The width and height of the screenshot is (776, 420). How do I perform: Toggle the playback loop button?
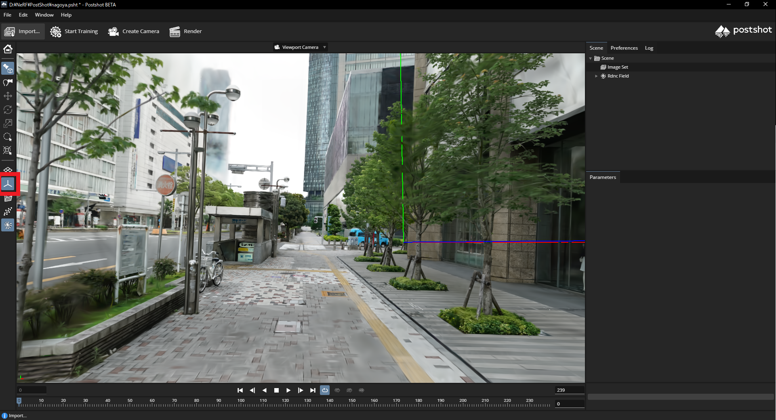pos(325,390)
